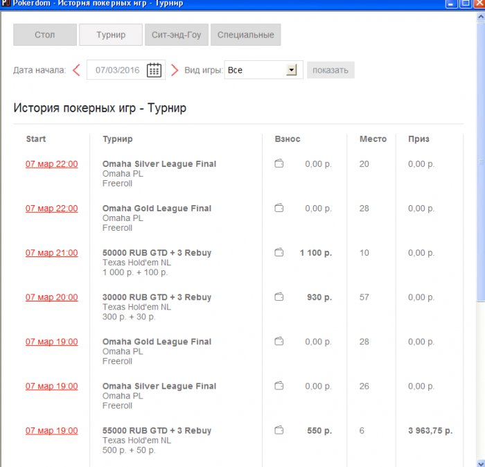This screenshot has height=467, width=485.
Task: Open 07 мар 22:00 link for Omaha Gold League
Action: click(x=52, y=209)
